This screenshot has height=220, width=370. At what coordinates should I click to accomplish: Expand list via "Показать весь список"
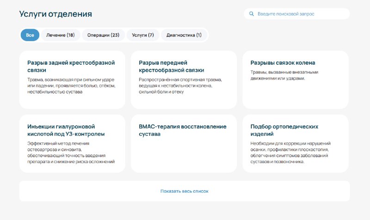[185, 191]
